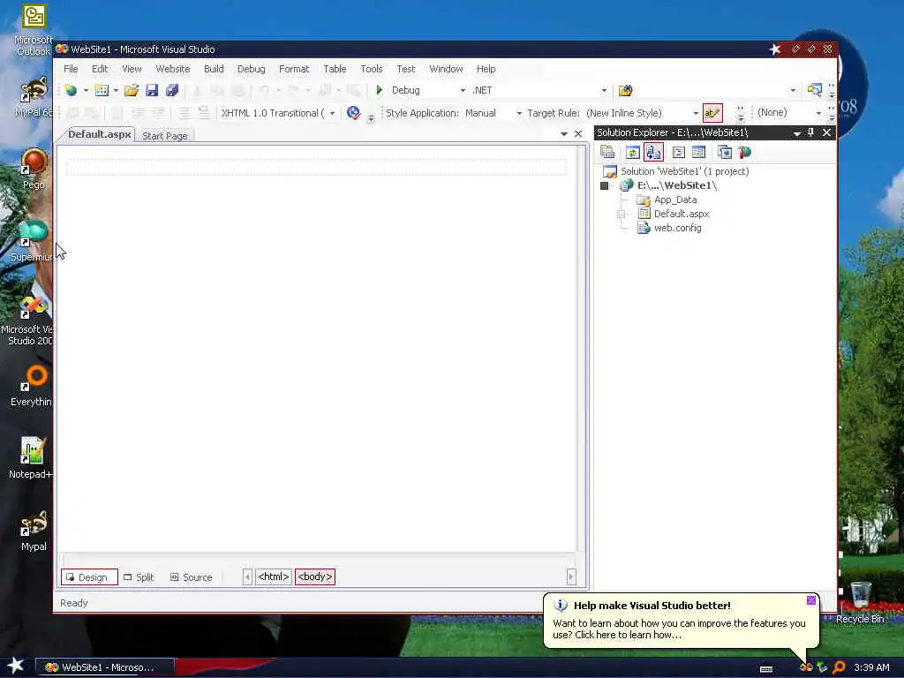The image size is (904, 678).
Task: Click the View Designer icon in Solution Explorer
Action: coord(699,152)
